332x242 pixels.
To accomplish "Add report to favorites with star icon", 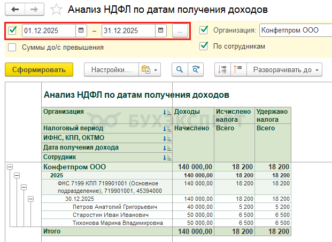I will pos(55,10).
